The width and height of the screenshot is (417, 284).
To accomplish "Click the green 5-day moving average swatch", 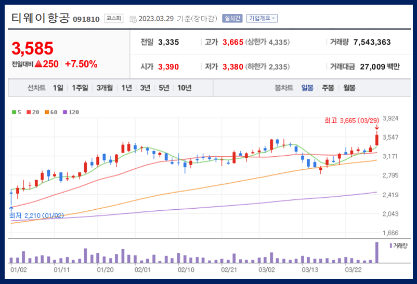I will point(14,112).
